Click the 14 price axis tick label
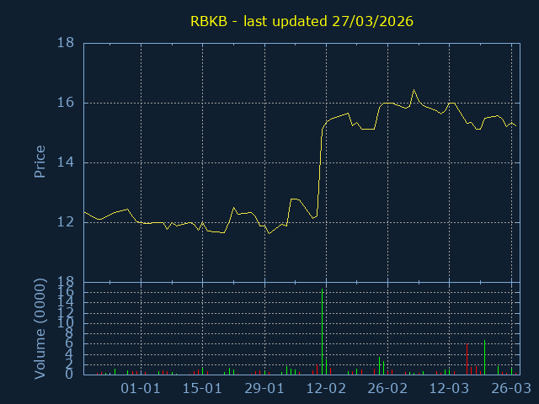Viewport: 539px width, 404px height. [66, 162]
